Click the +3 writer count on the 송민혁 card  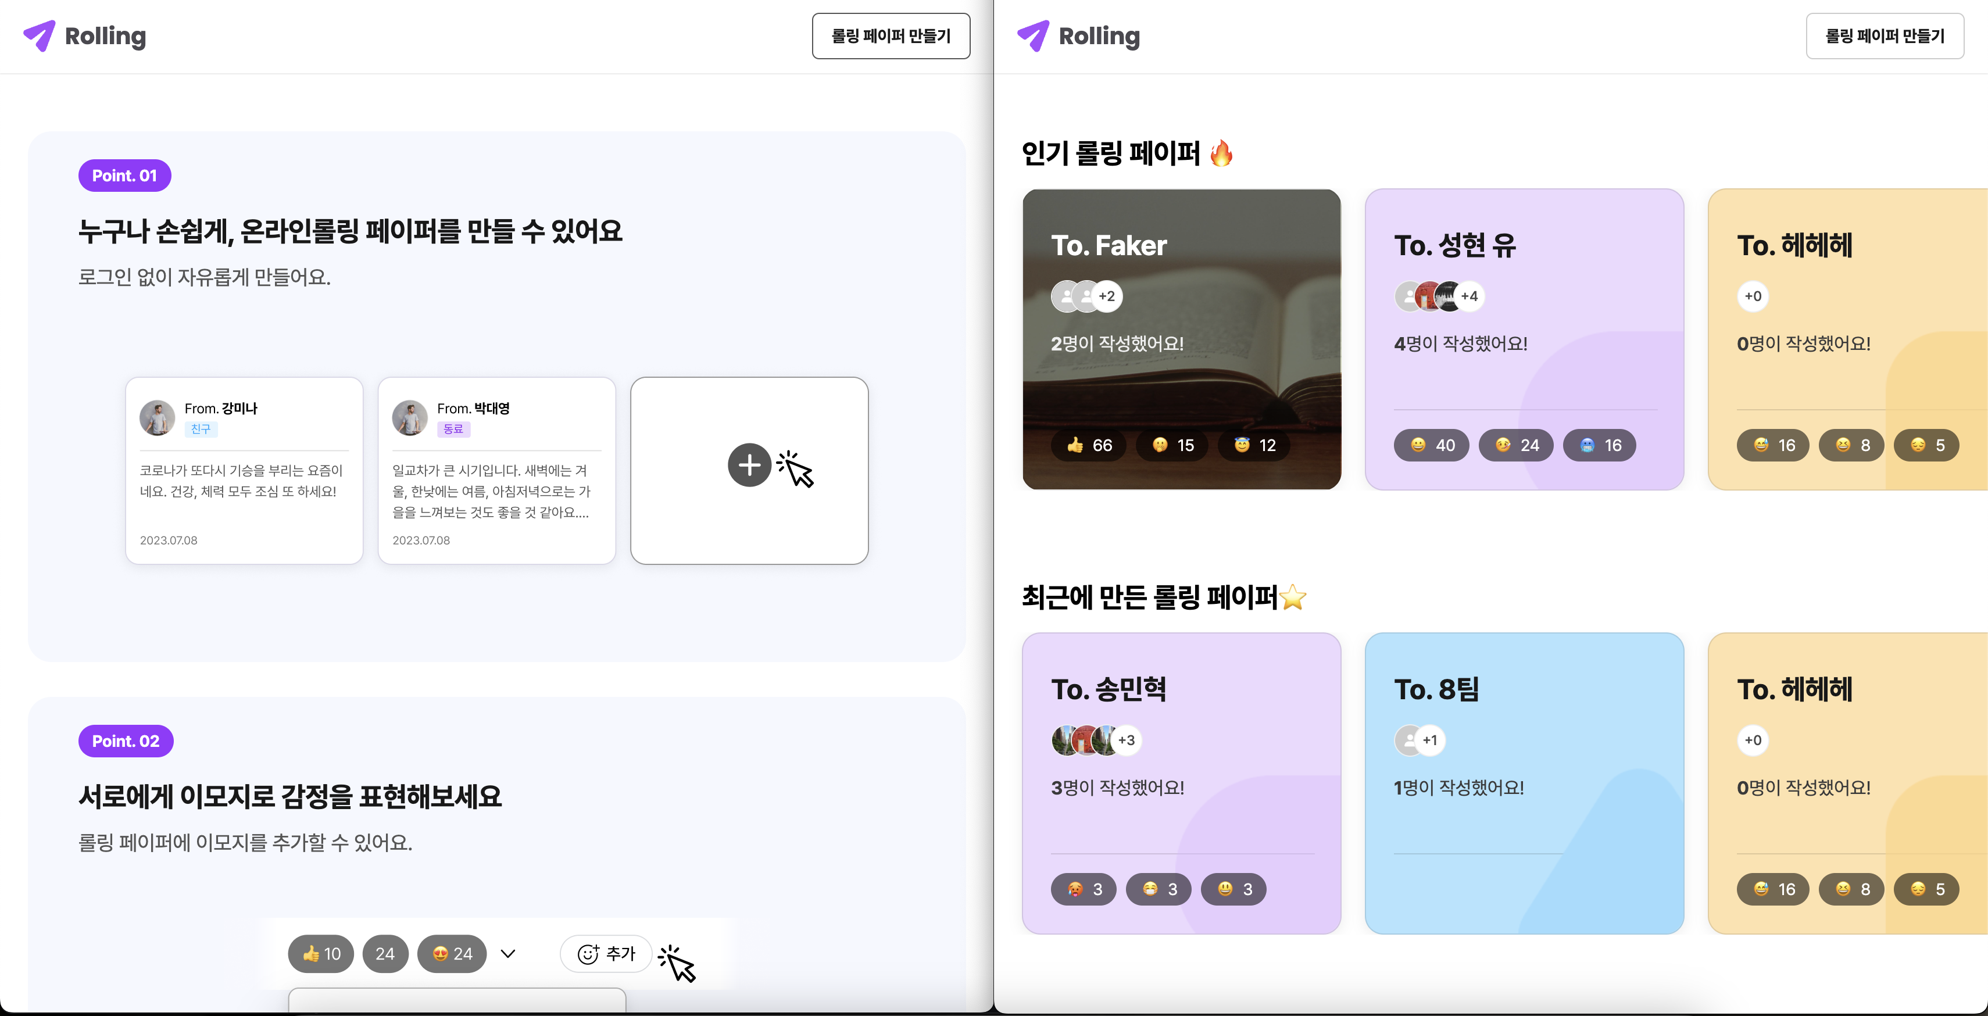(x=1127, y=740)
